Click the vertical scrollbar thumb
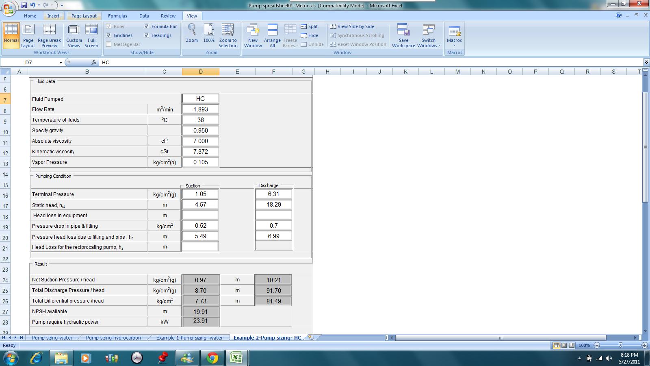 (646, 147)
